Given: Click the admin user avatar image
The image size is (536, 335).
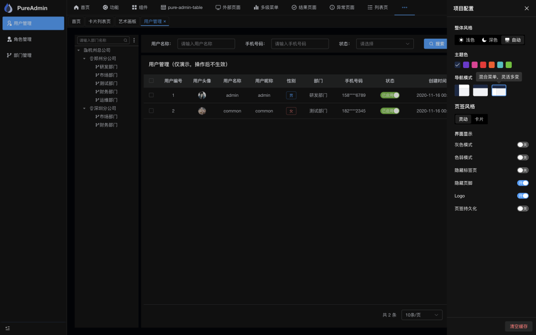Looking at the screenshot, I should [202, 95].
